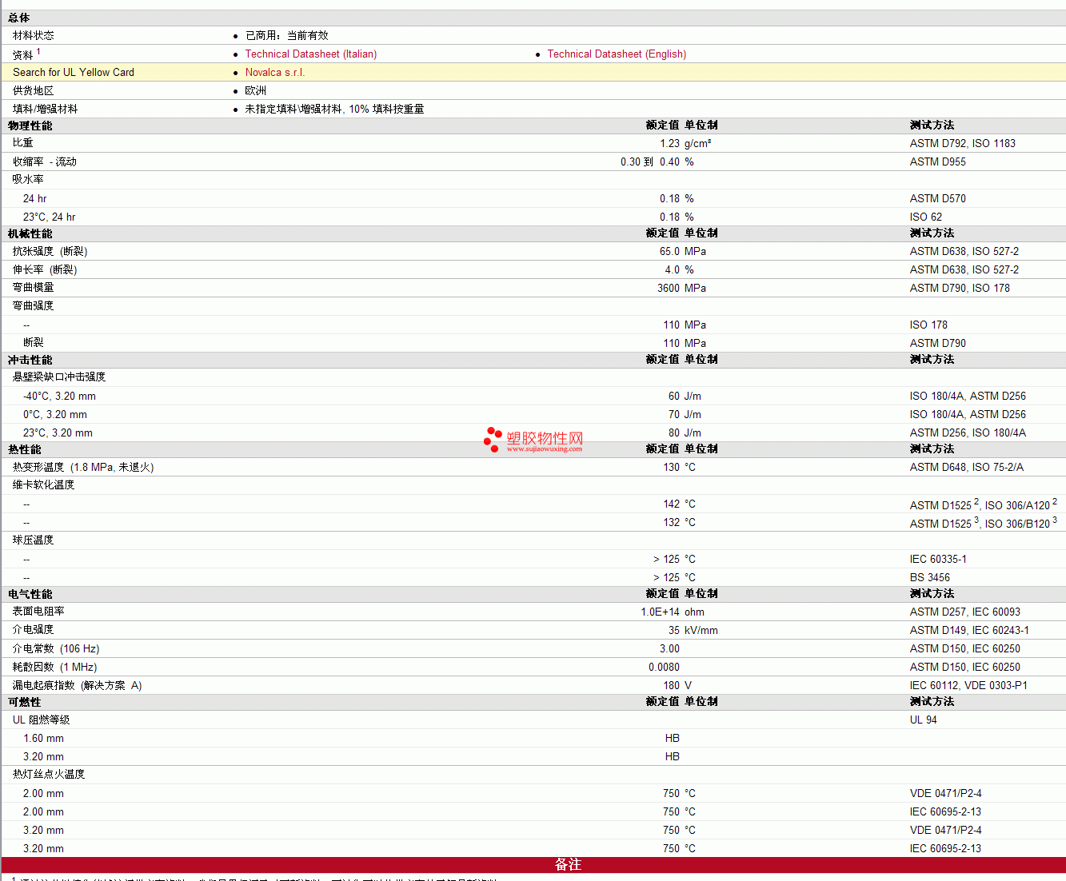
Task: Click the density value 1.23
Action: click(x=670, y=144)
